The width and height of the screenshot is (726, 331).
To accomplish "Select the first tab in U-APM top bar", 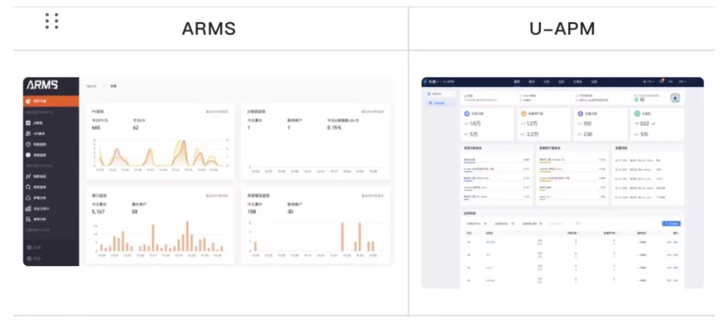I will (x=517, y=82).
